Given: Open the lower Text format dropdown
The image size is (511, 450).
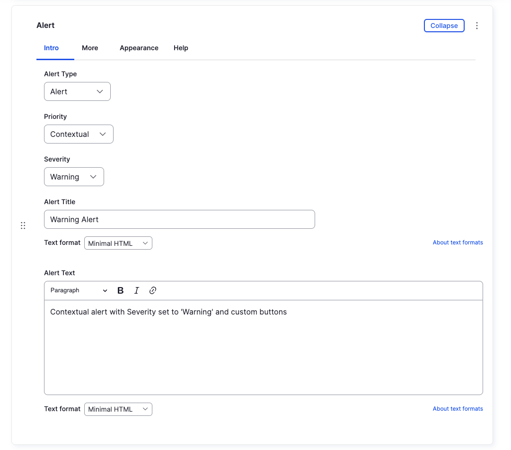Looking at the screenshot, I should pyautogui.click(x=118, y=409).
